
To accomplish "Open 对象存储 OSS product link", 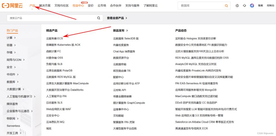I will (x=54, y=58).
